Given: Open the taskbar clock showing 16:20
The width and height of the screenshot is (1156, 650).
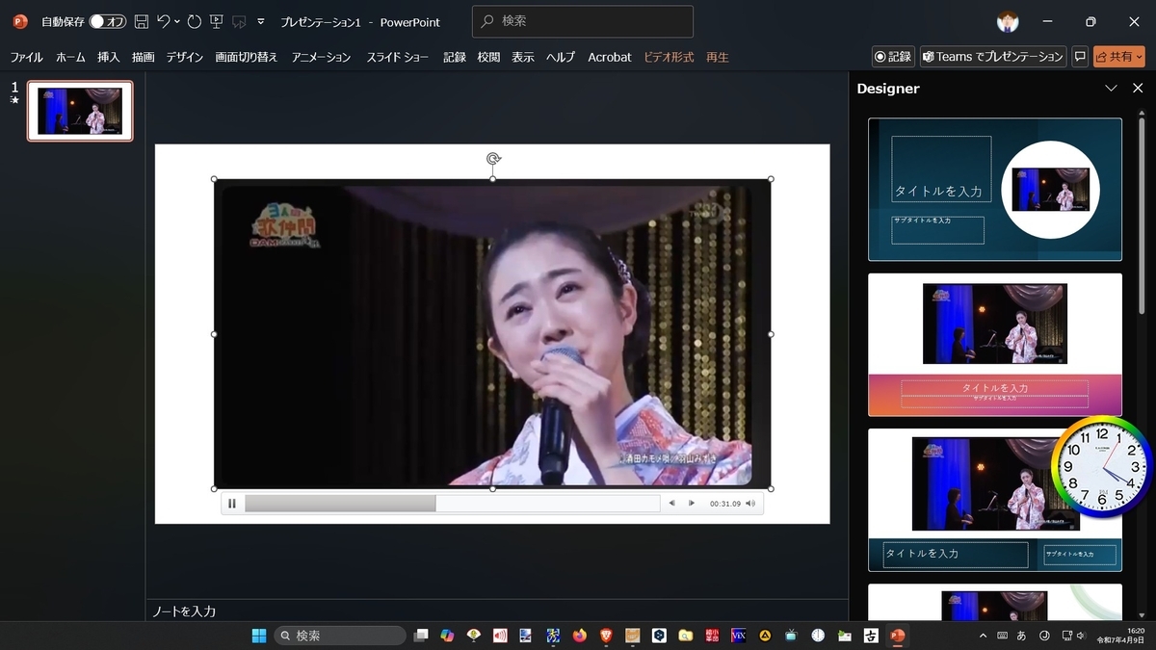Looking at the screenshot, I should coord(1121,636).
